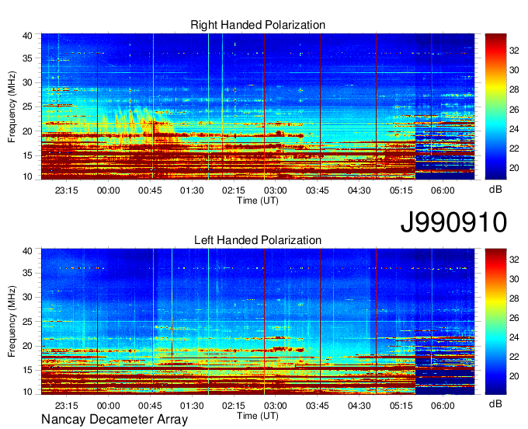528x429 pixels.
Task: Select the "J990910" date label
Action: click(453, 222)
